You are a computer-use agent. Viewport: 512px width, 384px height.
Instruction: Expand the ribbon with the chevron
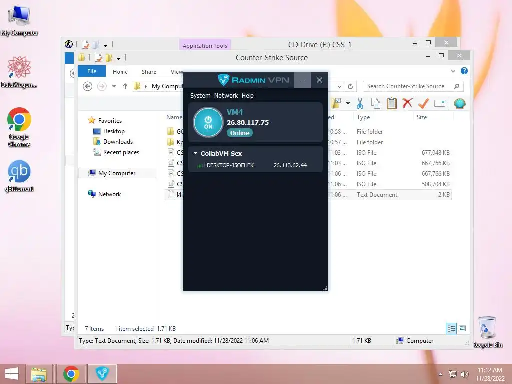[x=453, y=71]
